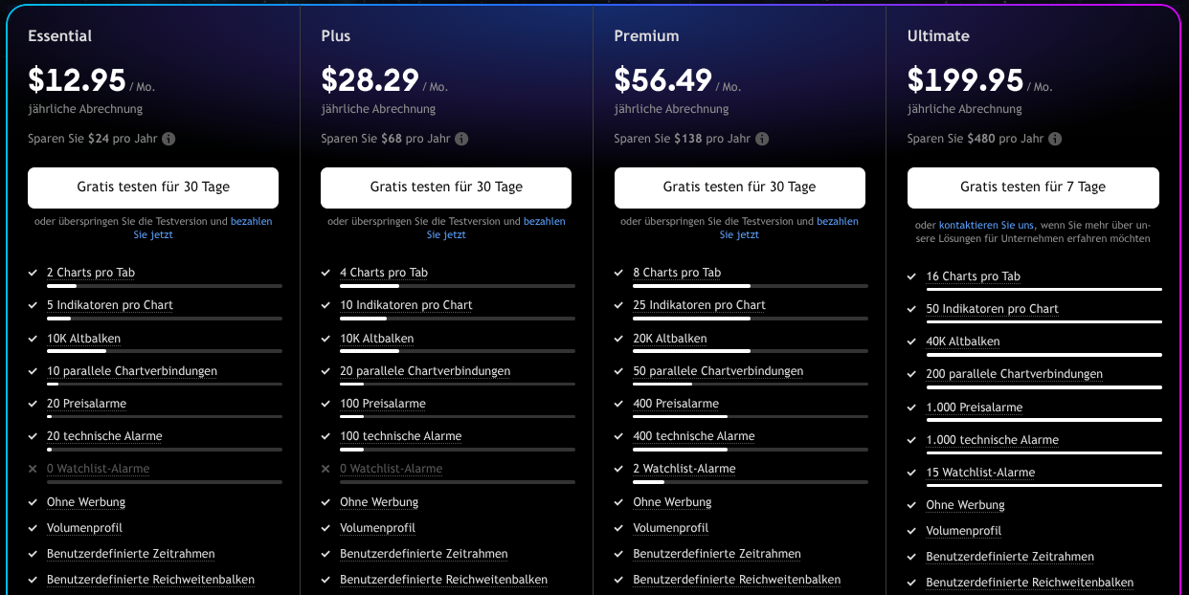Start Ultimate 7-day free trial
Viewport: 1189px width, 595px height.
[x=1033, y=187]
